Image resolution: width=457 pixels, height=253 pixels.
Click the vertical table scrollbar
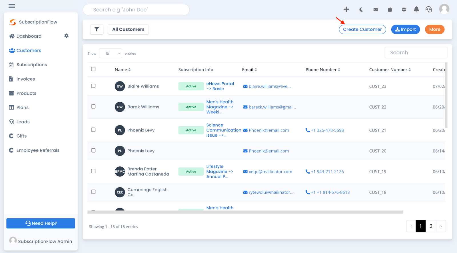[446, 95]
